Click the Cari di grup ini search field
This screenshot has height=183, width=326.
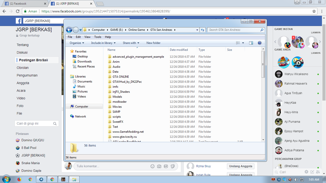pyautogui.click(x=37, y=124)
